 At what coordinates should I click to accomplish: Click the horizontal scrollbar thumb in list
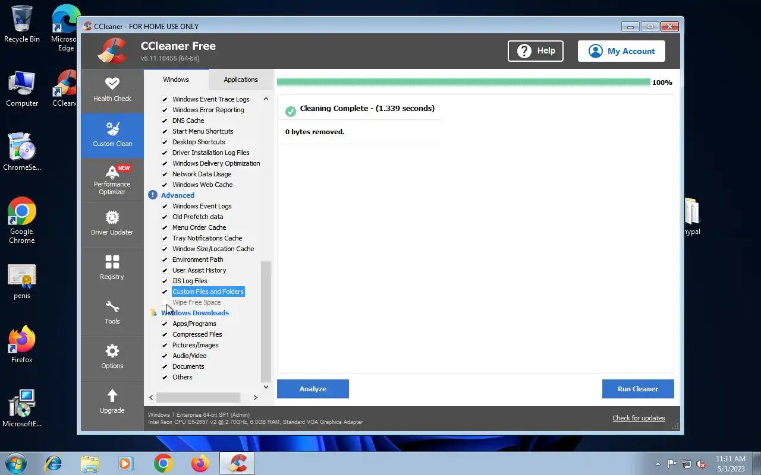tap(198, 397)
